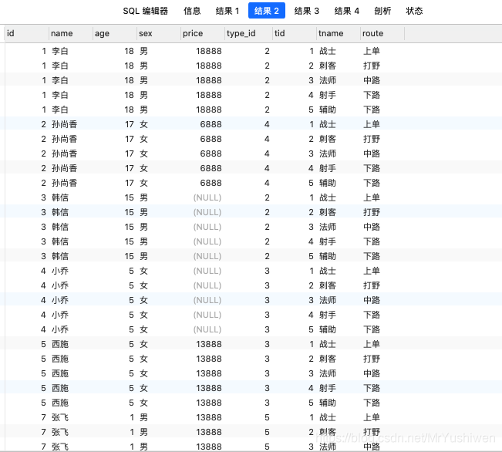Viewport: 502px width, 452px height.
Task: Select 法师 in the 韩信 row
Action: coord(328,227)
